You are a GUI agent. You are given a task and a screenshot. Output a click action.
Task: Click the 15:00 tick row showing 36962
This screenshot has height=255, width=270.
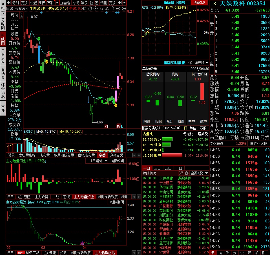pyautogui.click(x=240, y=247)
